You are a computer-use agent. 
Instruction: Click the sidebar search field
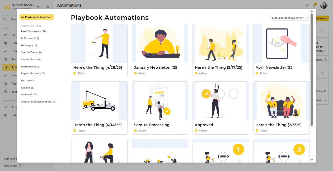click(x=10, y=19)
